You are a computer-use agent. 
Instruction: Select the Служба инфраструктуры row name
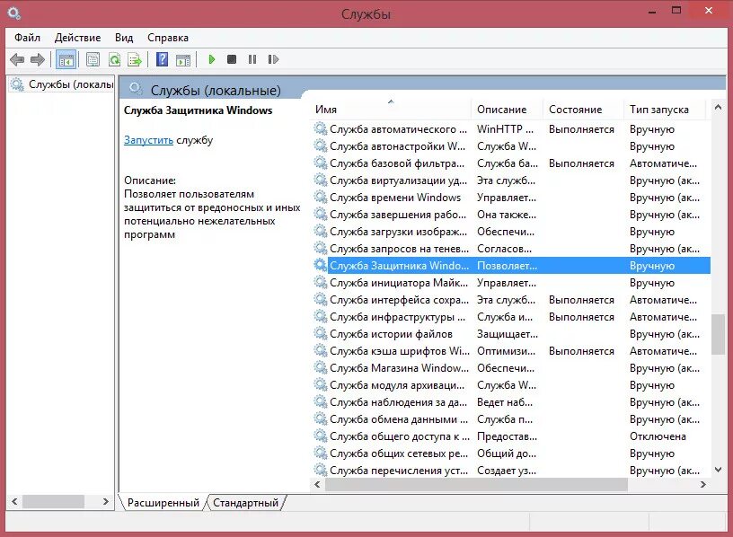point(397,317)
